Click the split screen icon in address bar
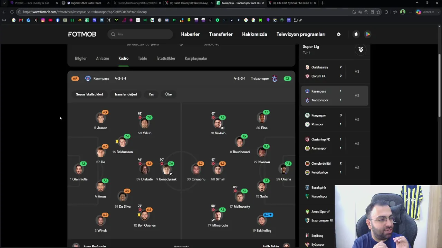Viewport: 442px width, 248px height. pyautogui.click(x=354, y=12)
